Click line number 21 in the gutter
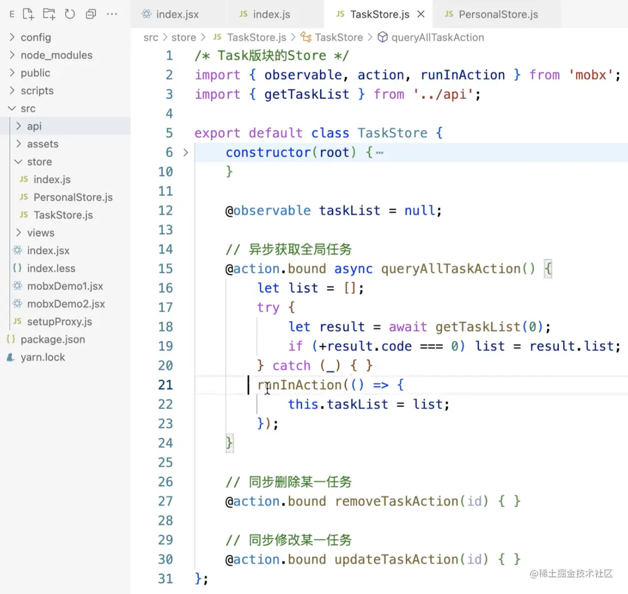This screenshot has width=628, height=594. click(x=166, y=385)
